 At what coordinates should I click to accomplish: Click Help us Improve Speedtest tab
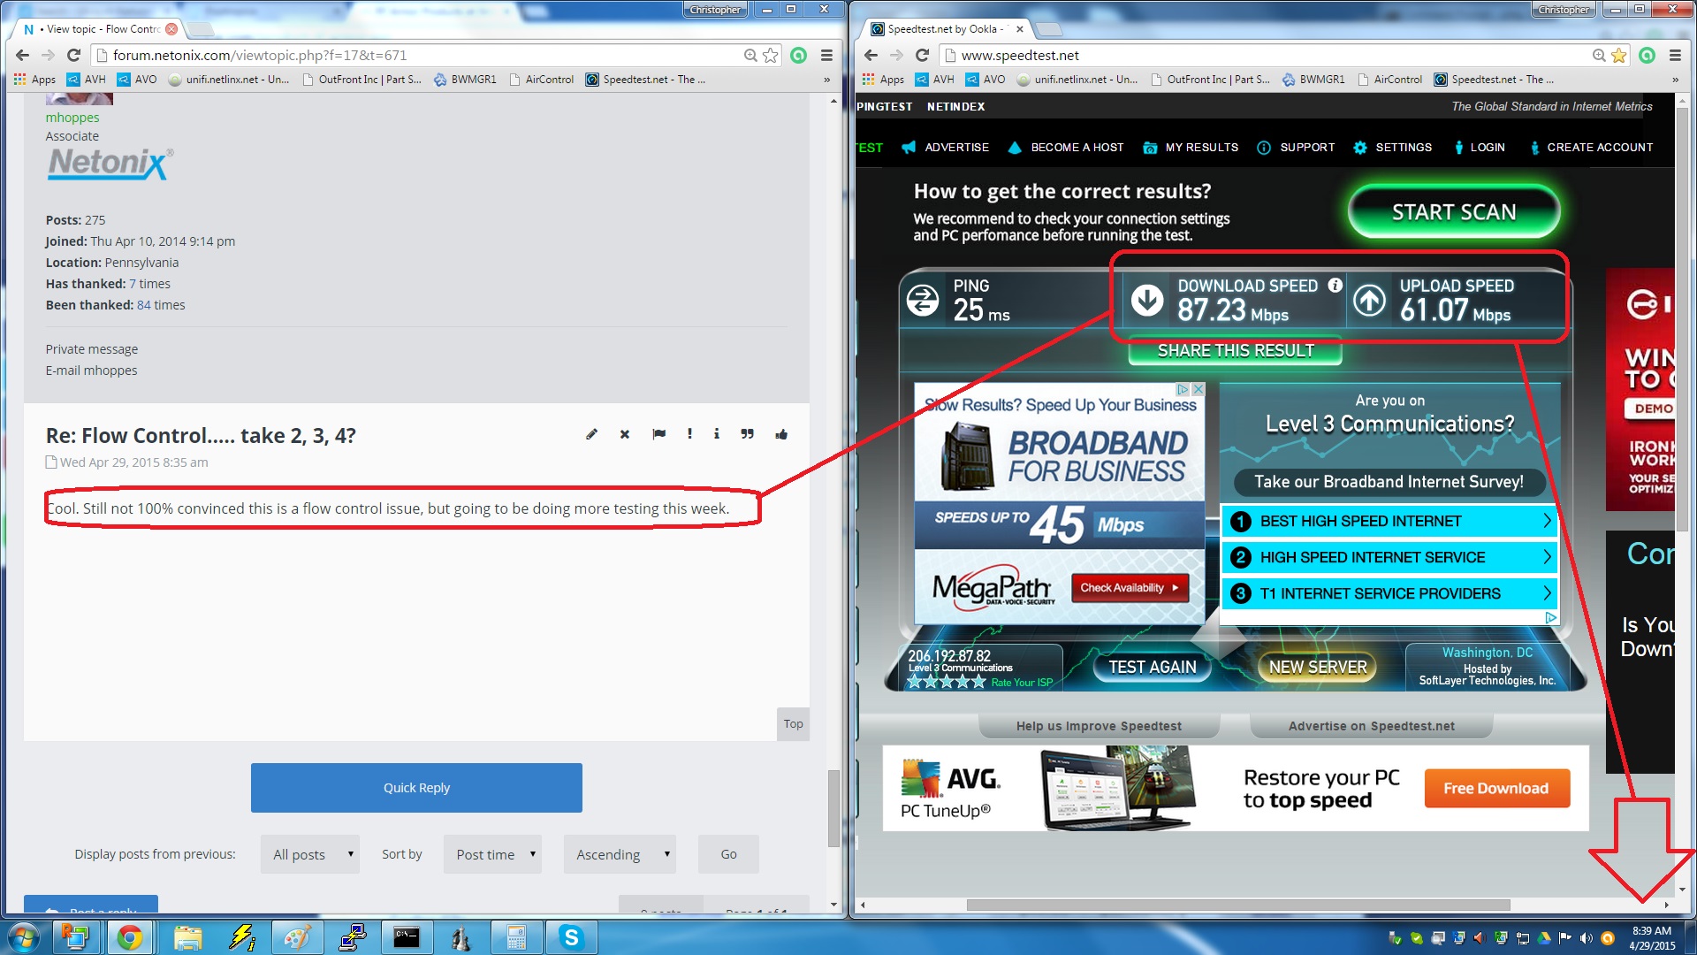tap(1099, 726)
